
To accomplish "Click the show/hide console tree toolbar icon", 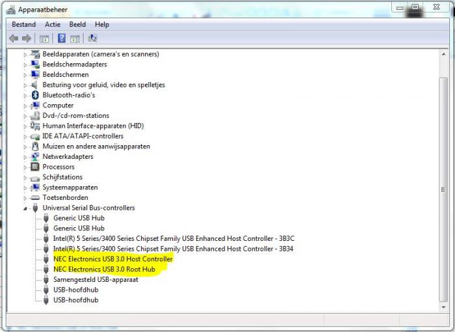I will coord(44,38).
